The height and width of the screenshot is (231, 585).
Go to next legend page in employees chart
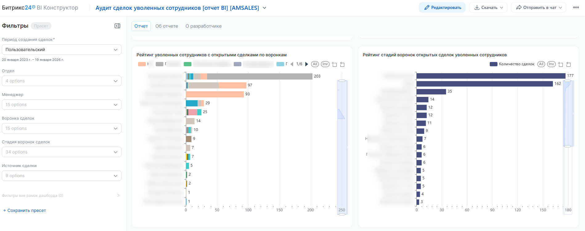point(307,64)
